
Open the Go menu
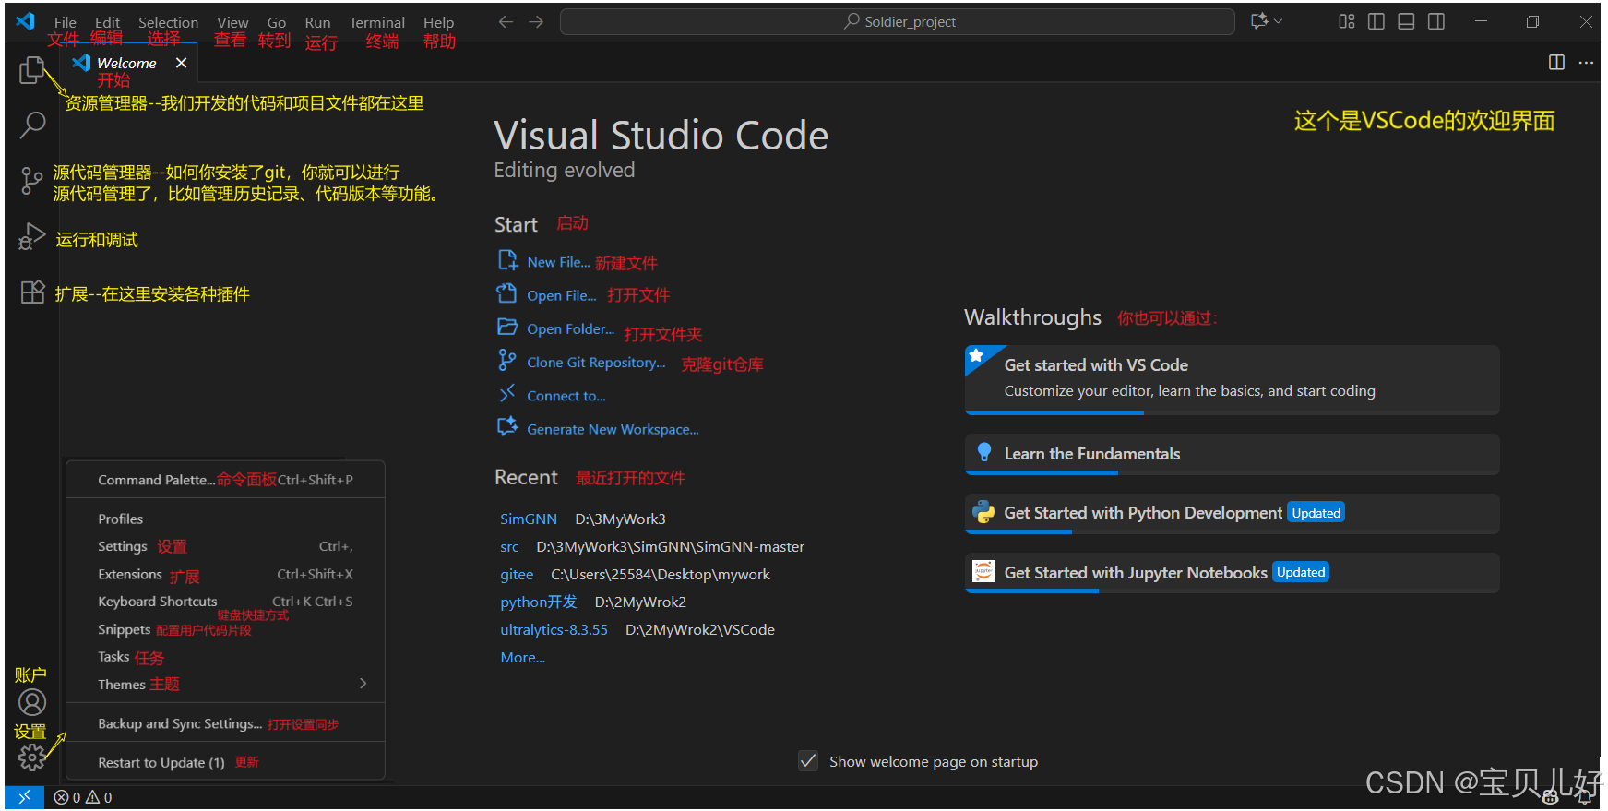[x=277, y=22]
